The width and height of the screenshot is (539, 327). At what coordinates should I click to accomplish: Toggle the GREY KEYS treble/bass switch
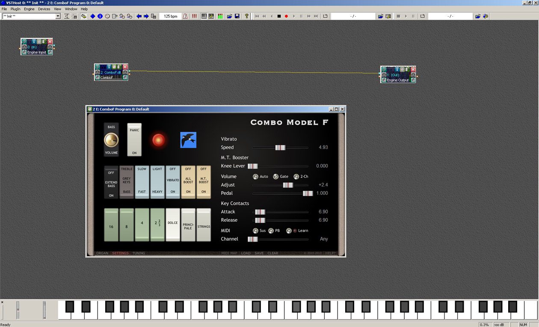(x=127, y=182)
